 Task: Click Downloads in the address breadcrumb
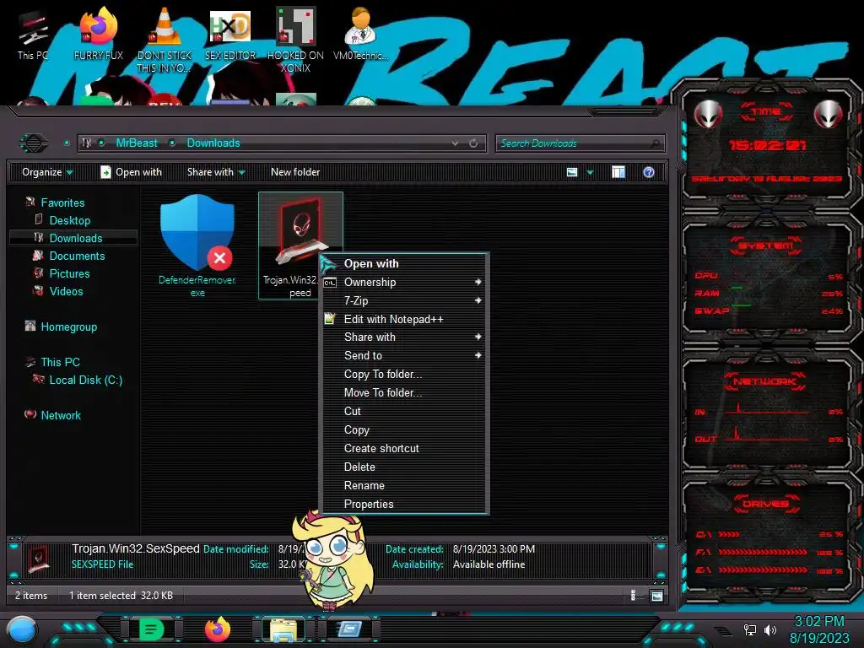[213, 143]
